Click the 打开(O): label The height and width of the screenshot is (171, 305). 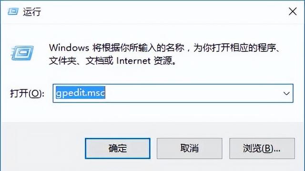27,94
